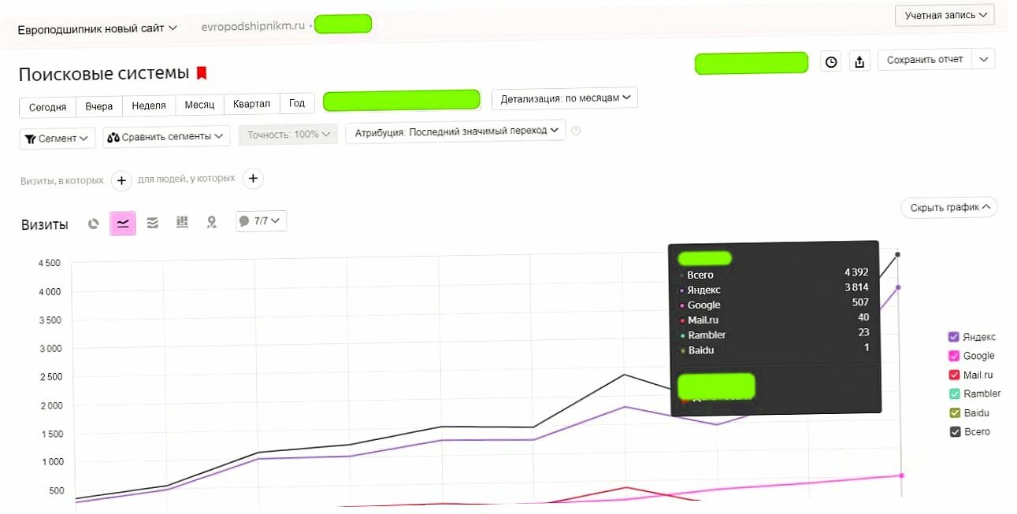This screenshot has width=1017, height=514.
Task: Open the Европодшипник новый сайт site selector
Action: click(98, 28)
